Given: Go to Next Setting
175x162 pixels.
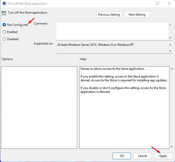Looking at the screenshot, I should point(137,15).
